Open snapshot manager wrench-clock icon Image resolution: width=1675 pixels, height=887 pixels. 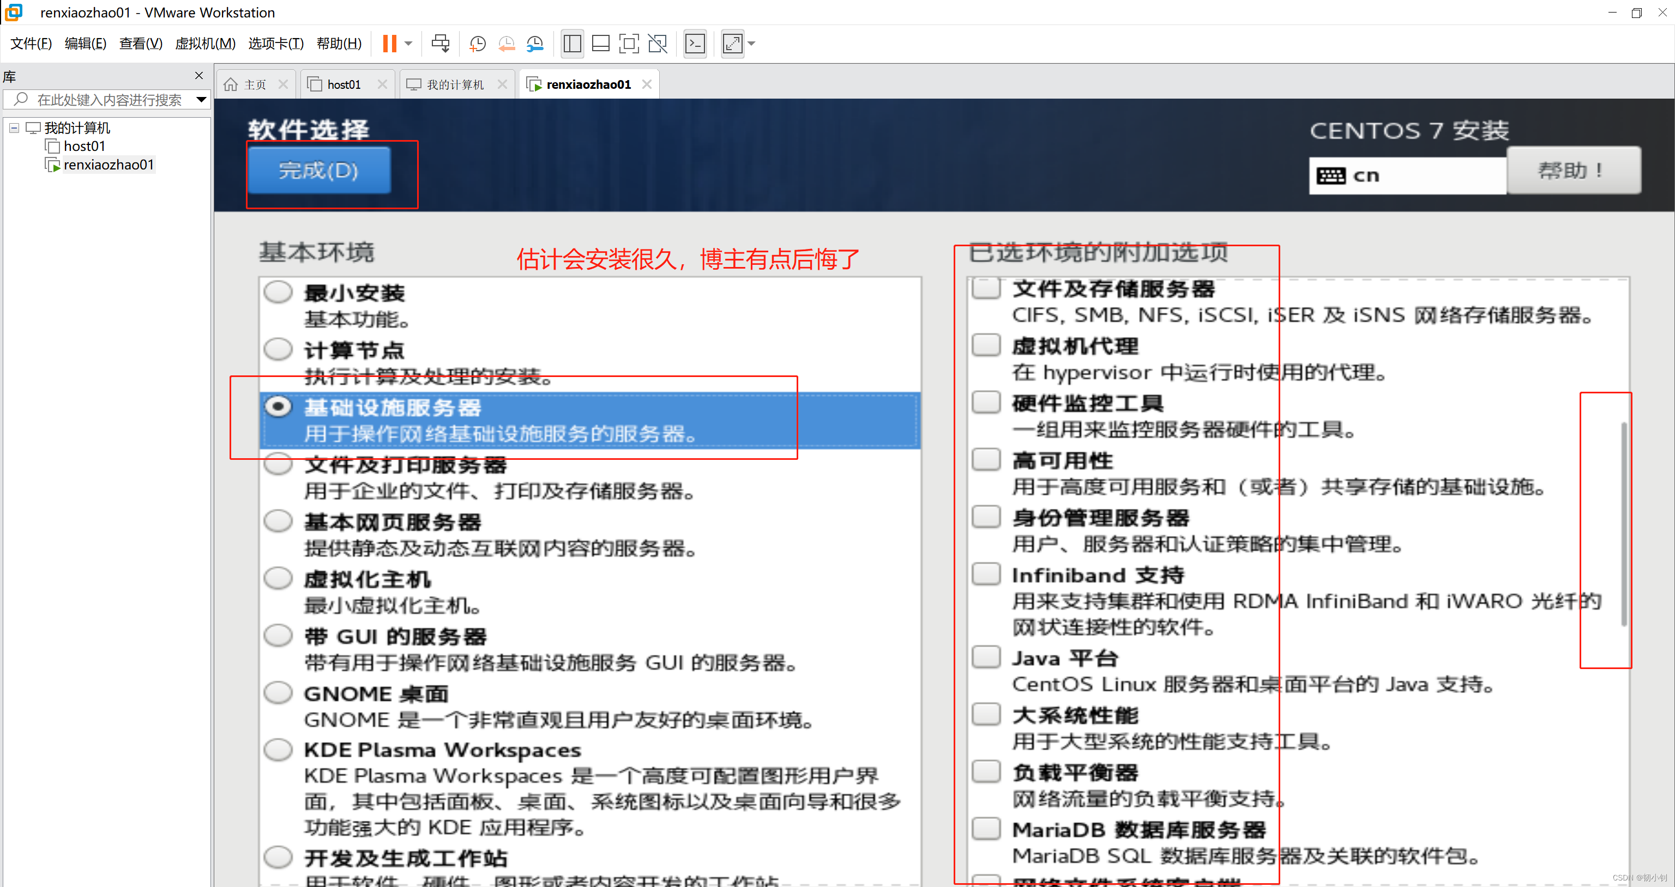(534, 44)
